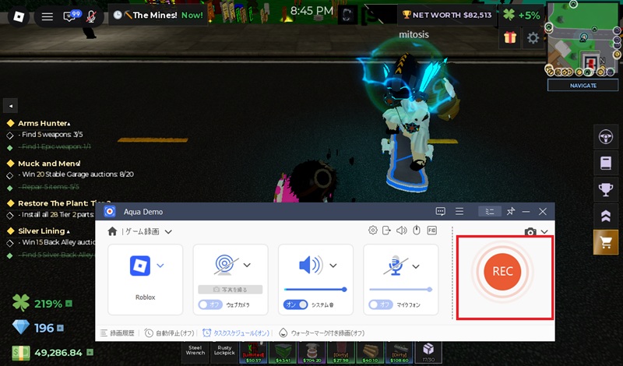This screenshot has height=366, width=623.
Task: Open the Roblox game selection dropdown
Action: (x=160, y=266)
